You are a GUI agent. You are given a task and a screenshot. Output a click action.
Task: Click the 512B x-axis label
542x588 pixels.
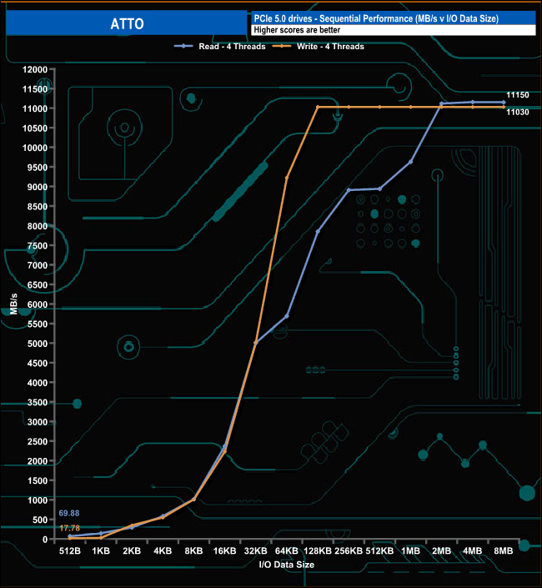click(69, 551)
